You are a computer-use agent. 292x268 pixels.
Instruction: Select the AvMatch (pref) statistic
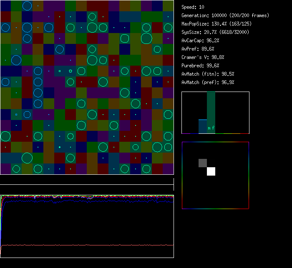pos(208,82)
